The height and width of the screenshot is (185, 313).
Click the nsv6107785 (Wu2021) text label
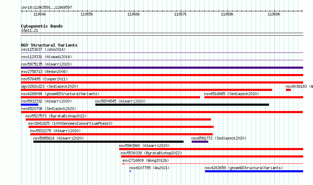pyautogui.click(x=149, y=168)
